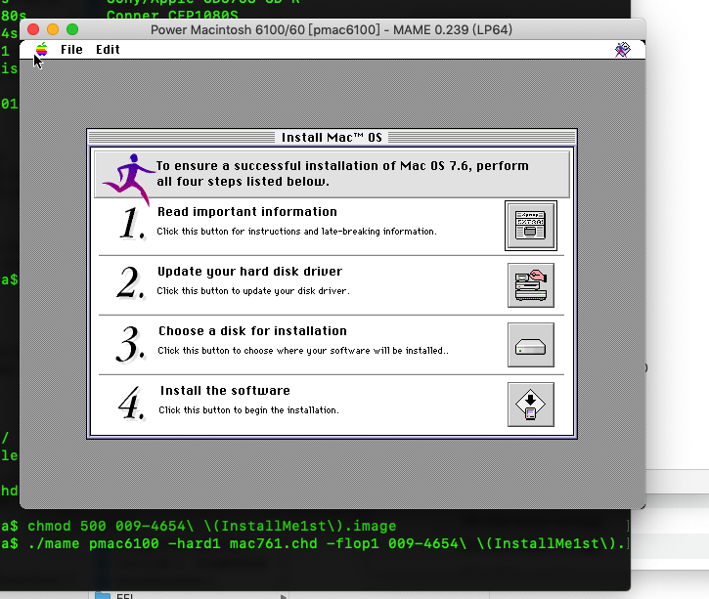Click 'Click this button to begin the installation' text

248,410
